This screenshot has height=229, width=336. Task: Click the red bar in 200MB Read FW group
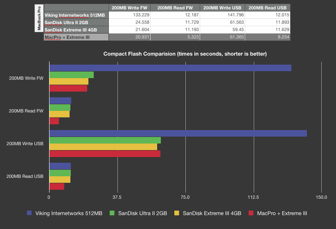(54, 121)
